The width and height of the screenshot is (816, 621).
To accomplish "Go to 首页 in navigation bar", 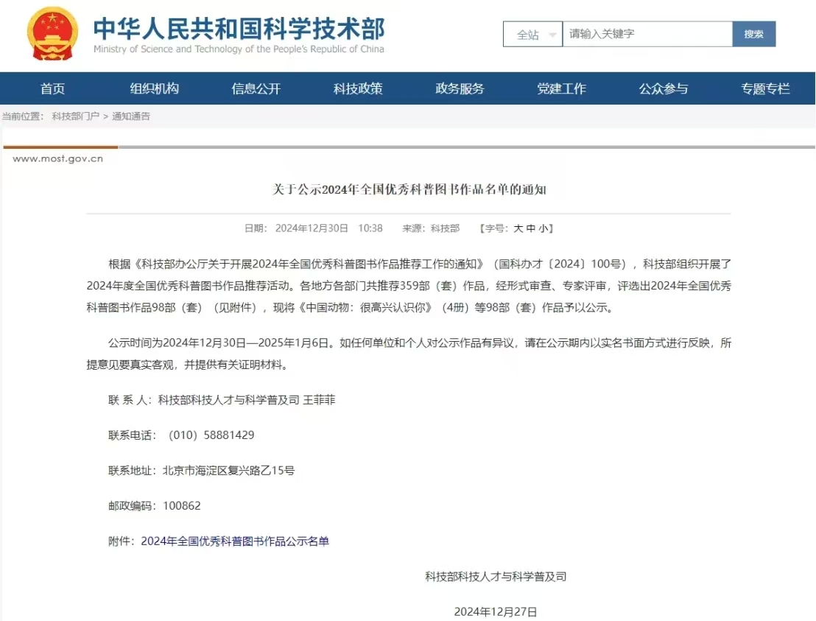I will (52, 89).
